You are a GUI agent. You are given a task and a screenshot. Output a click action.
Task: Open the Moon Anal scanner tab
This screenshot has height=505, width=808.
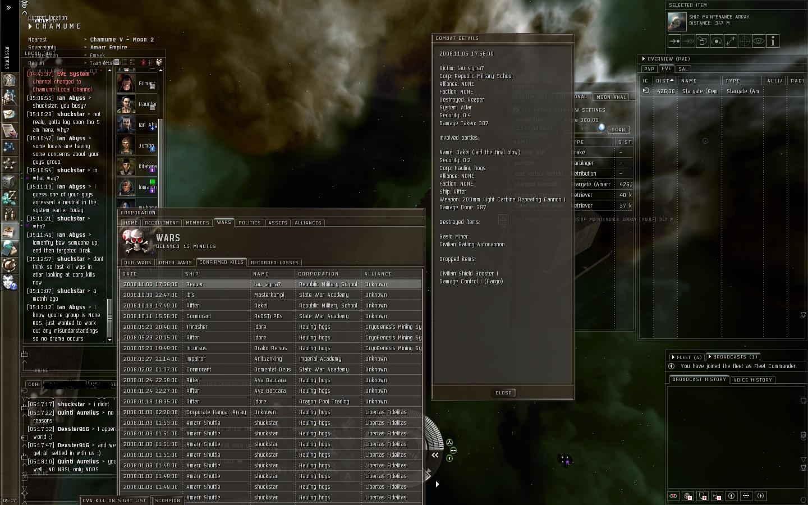[612, 97]
